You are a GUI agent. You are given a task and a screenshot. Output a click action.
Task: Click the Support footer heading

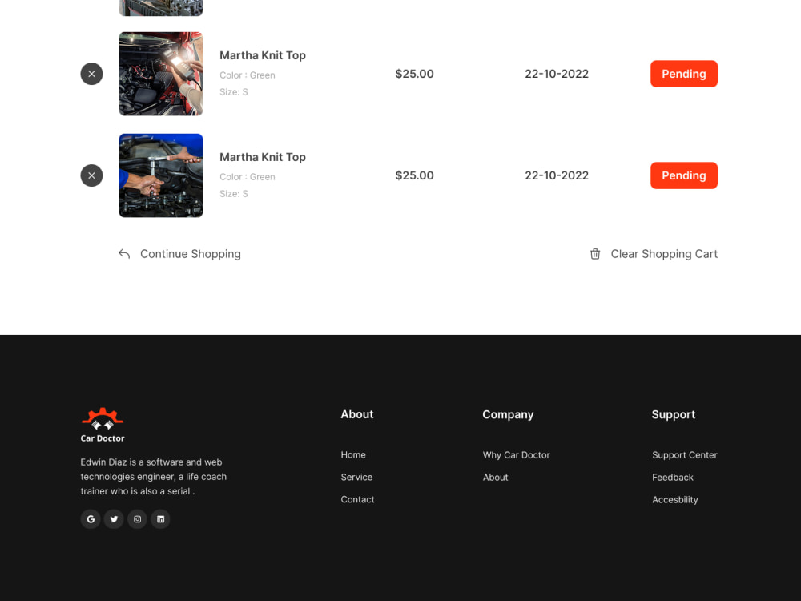click(x=674, y=414)
